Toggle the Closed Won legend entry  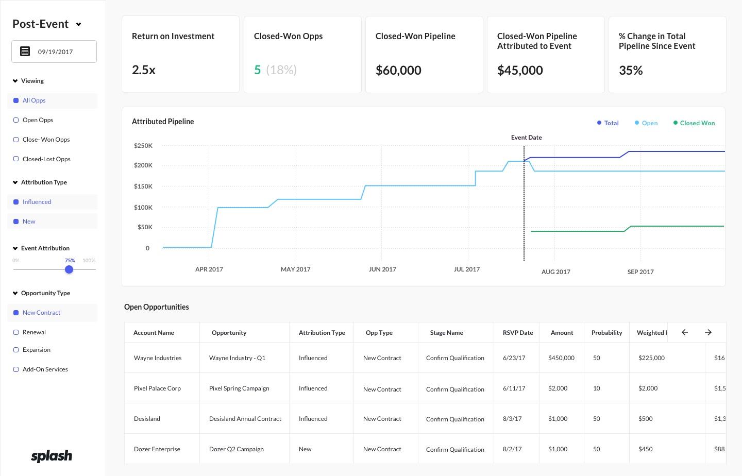[694, 123]
